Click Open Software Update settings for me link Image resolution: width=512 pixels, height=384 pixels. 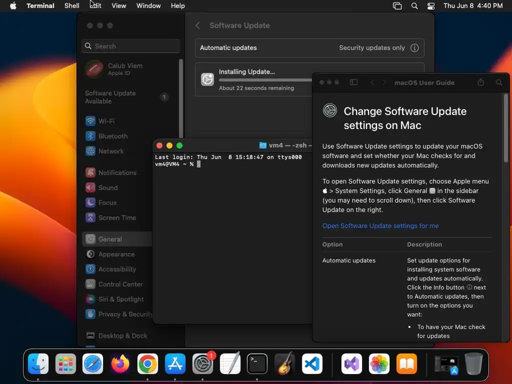point(380,225)
